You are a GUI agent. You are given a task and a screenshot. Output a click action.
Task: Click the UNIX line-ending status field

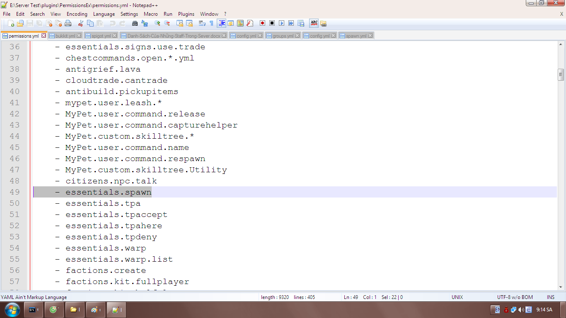coord(457,297)
